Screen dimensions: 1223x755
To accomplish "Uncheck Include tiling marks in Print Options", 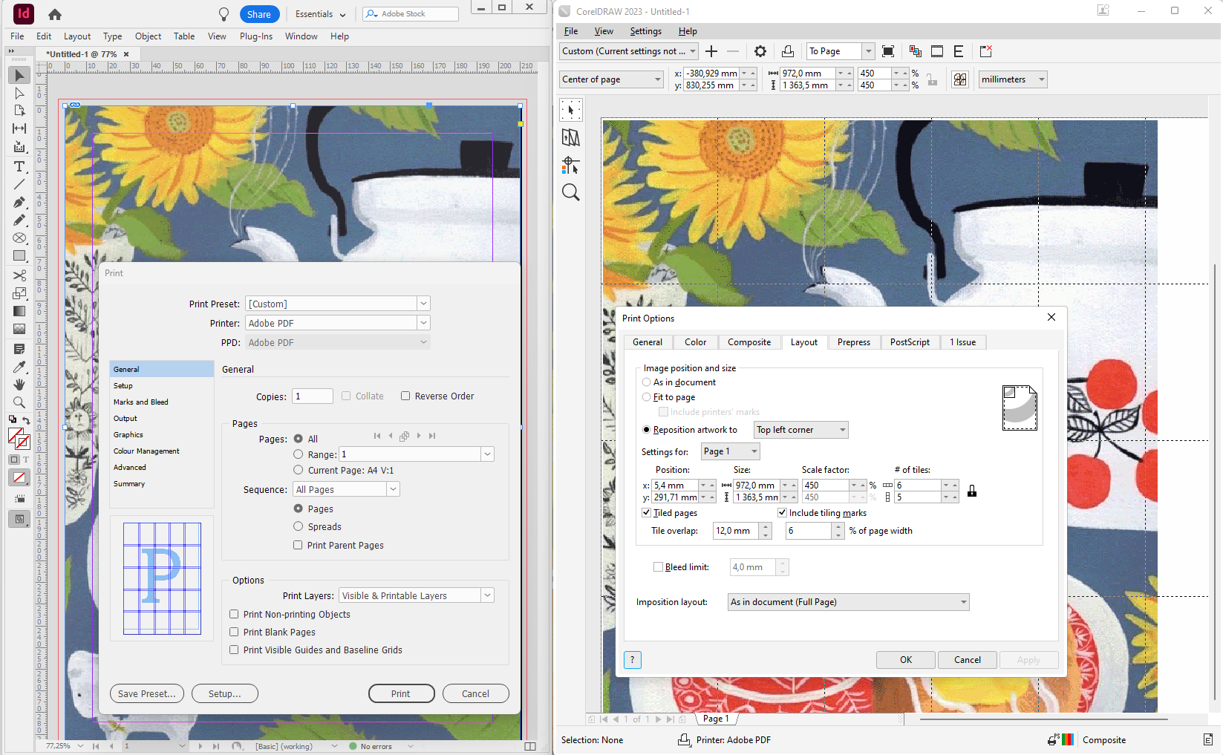I will [782, 512].
